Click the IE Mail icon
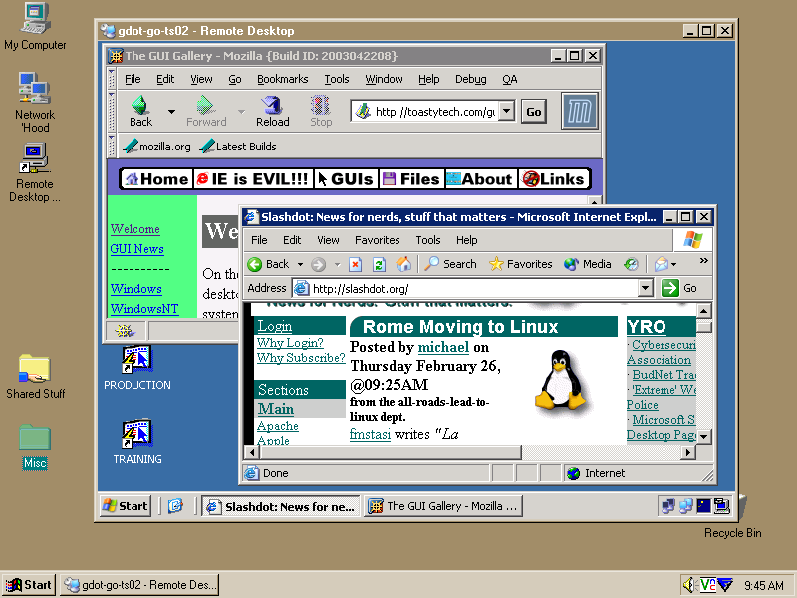This screenshot has width=797, height=598. [x=662, y=264]
